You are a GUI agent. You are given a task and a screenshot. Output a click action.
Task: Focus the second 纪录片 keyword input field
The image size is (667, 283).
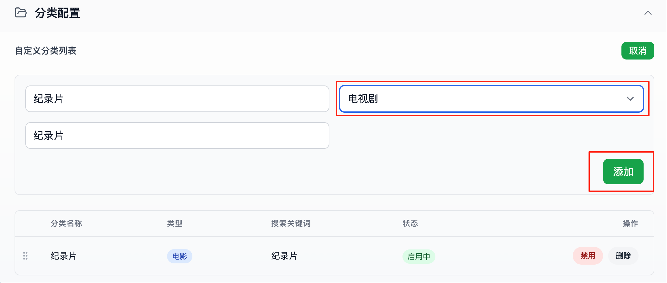tap(177, 135)
